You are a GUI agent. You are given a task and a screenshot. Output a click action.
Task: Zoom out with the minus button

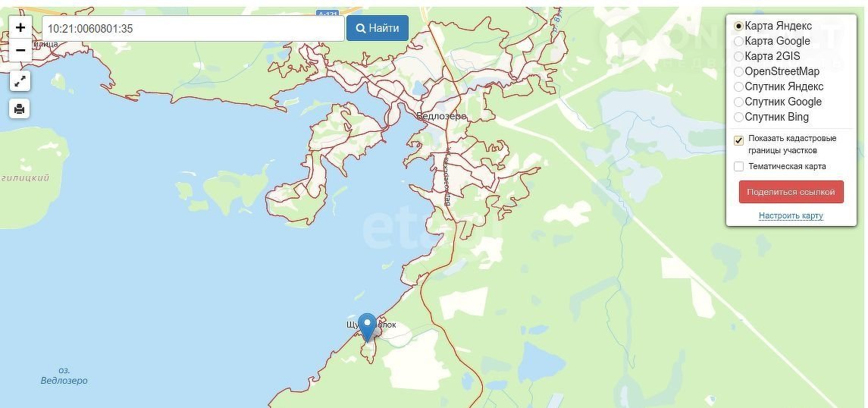tap(20, 50)
